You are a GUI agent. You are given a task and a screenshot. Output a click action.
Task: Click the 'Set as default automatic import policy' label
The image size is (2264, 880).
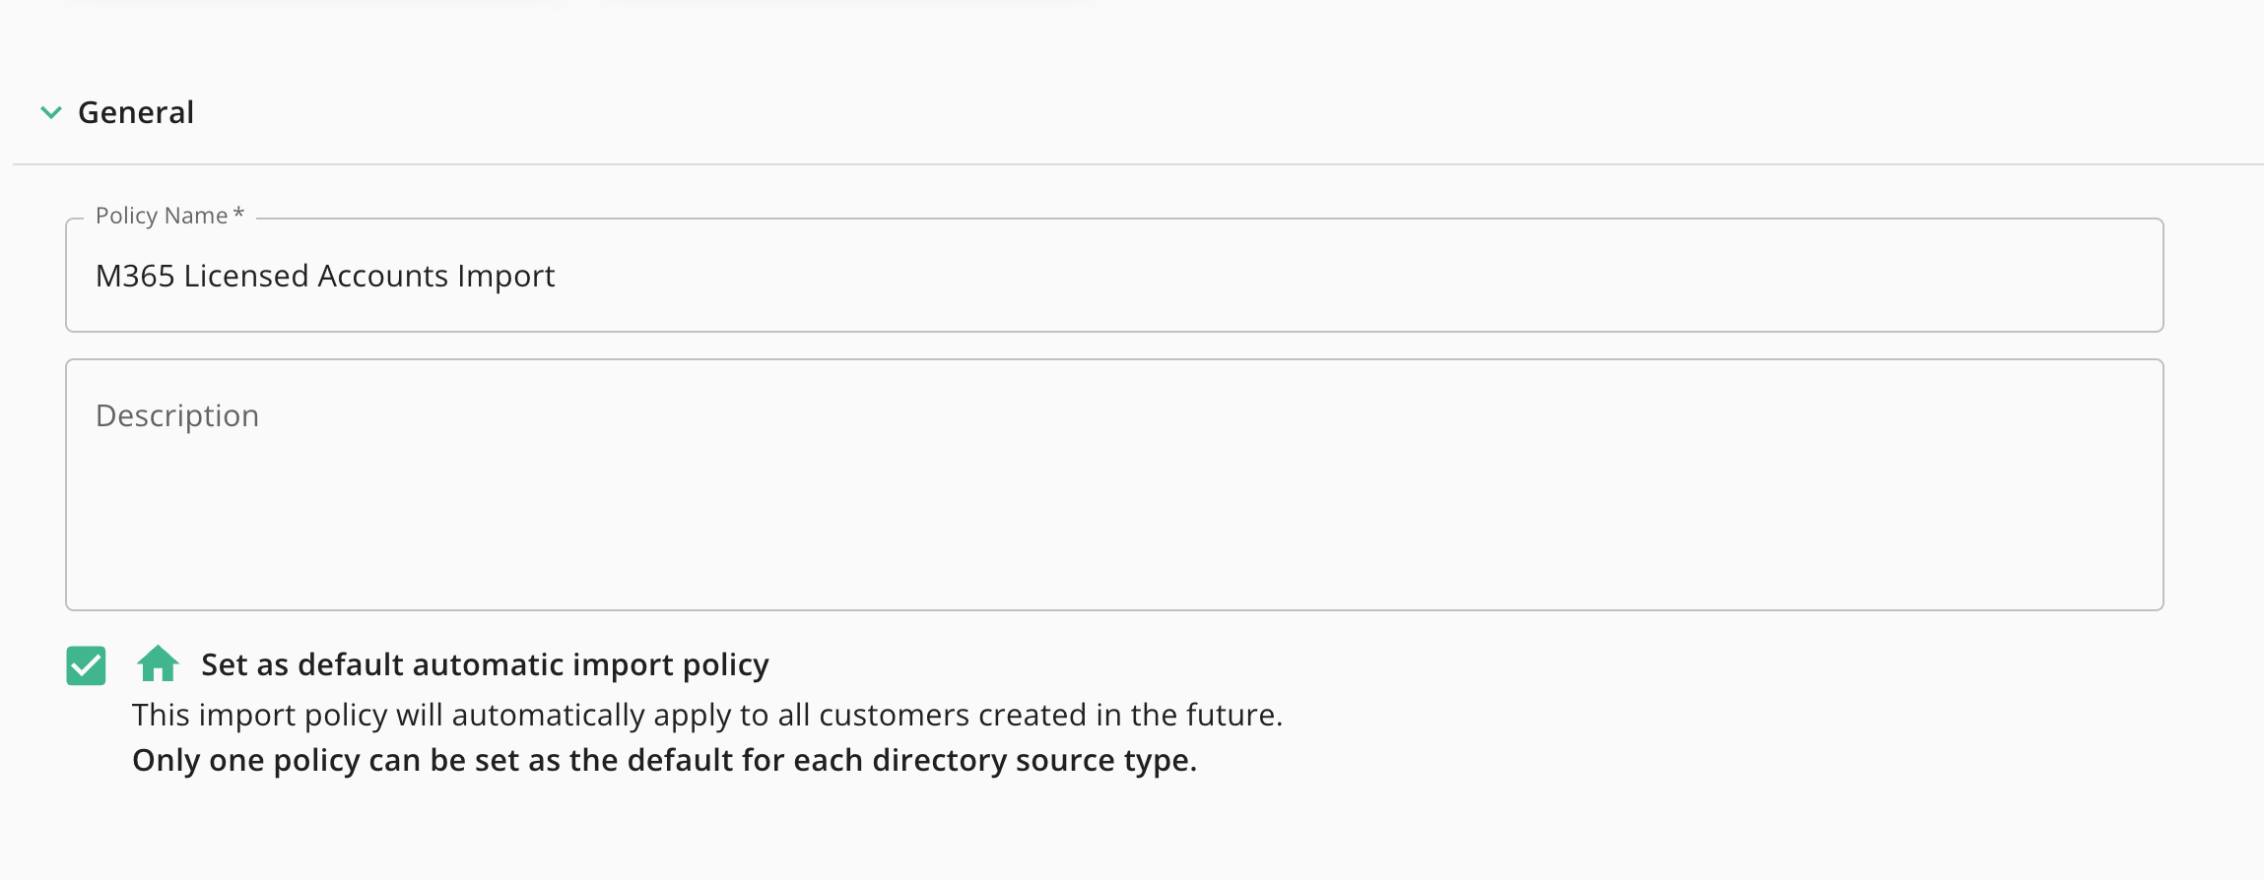pos(485,665)
